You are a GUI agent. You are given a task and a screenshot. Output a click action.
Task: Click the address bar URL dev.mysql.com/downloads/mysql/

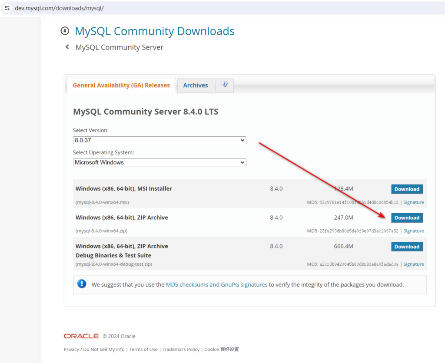tap(59, 8)
